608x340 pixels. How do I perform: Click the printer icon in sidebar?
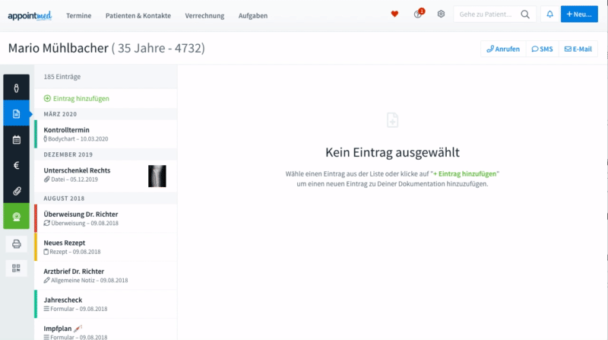coord(16,244)
